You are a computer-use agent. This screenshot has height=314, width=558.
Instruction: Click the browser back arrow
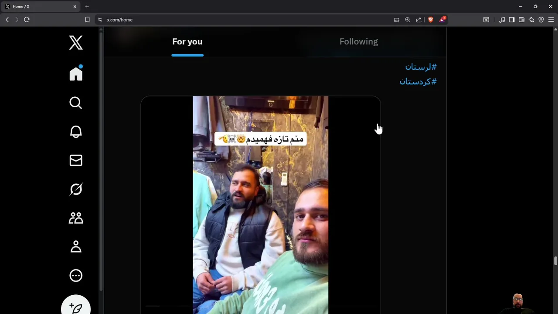click(7, 20)
